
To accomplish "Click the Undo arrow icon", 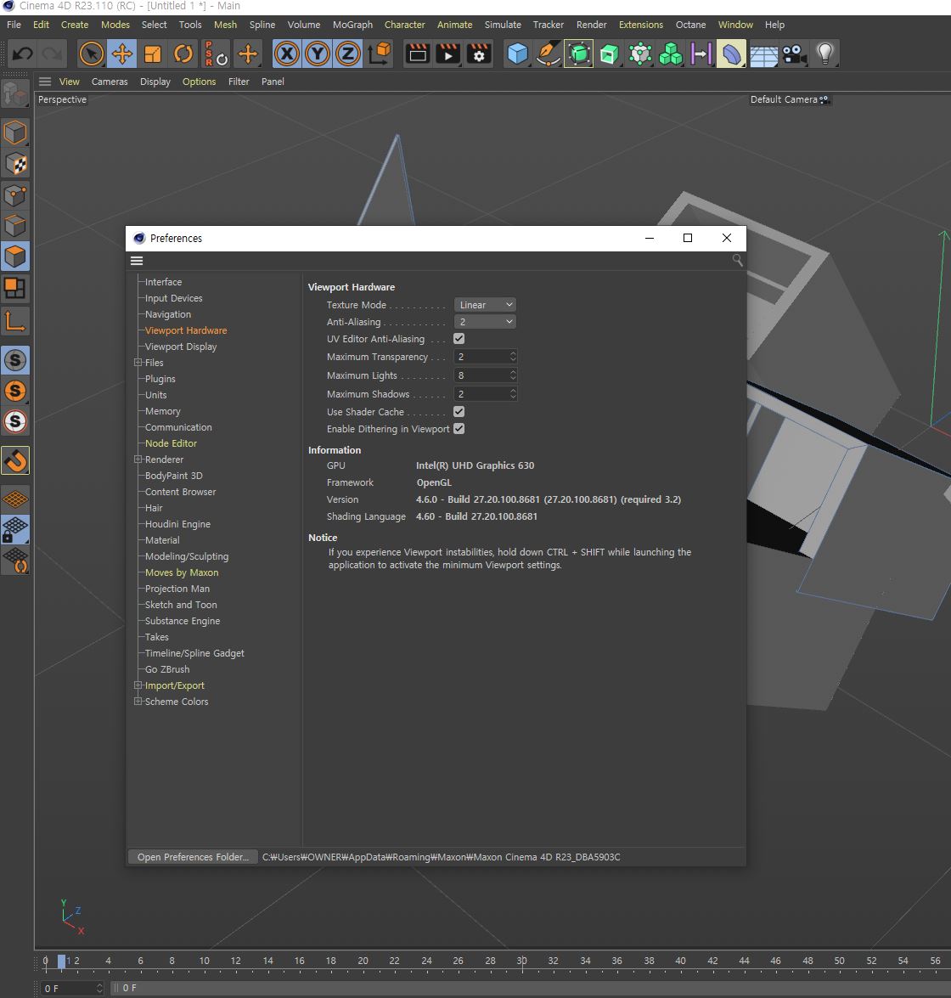I will (23, 54).
